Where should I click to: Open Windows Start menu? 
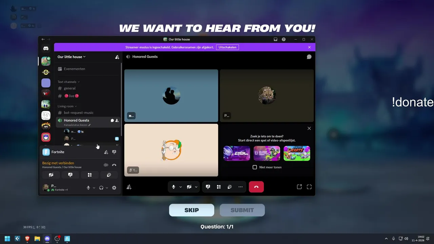coord(7,239)
